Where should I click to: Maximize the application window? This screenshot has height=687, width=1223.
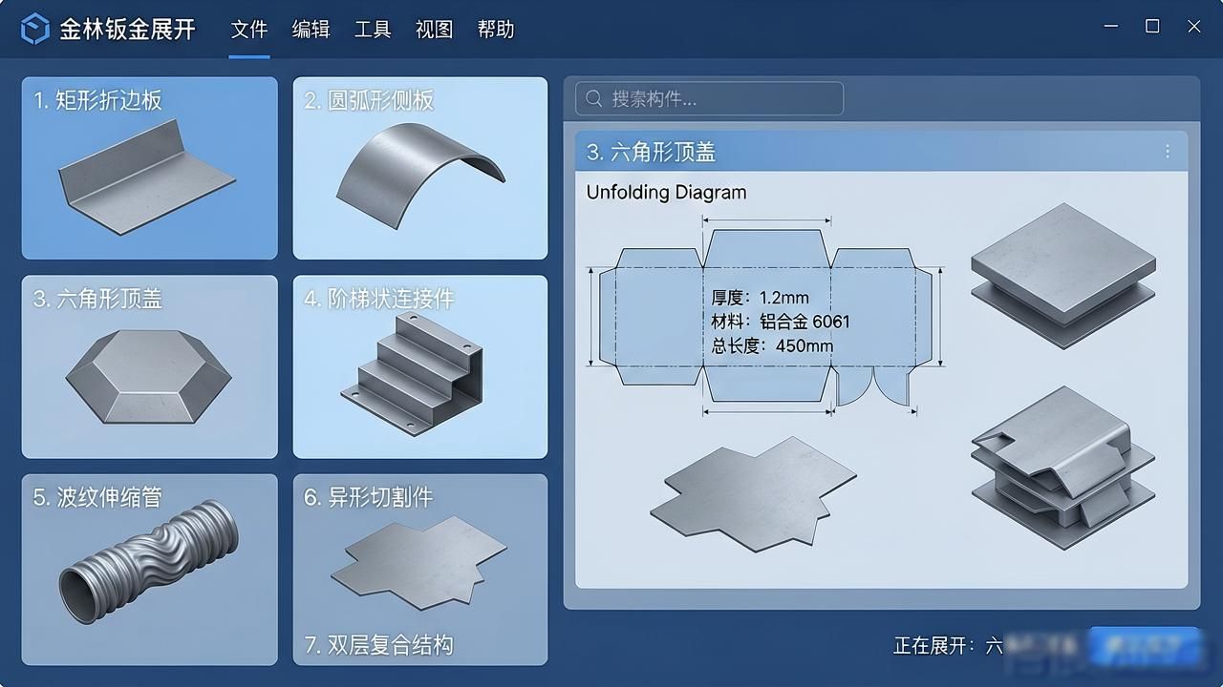tap(1152, 27)
